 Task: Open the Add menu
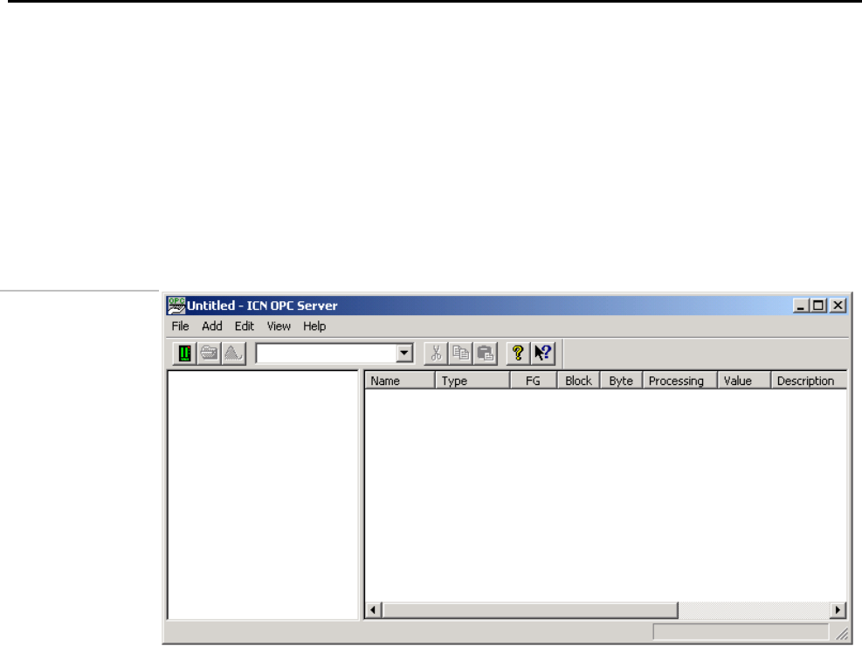[212, 326]
